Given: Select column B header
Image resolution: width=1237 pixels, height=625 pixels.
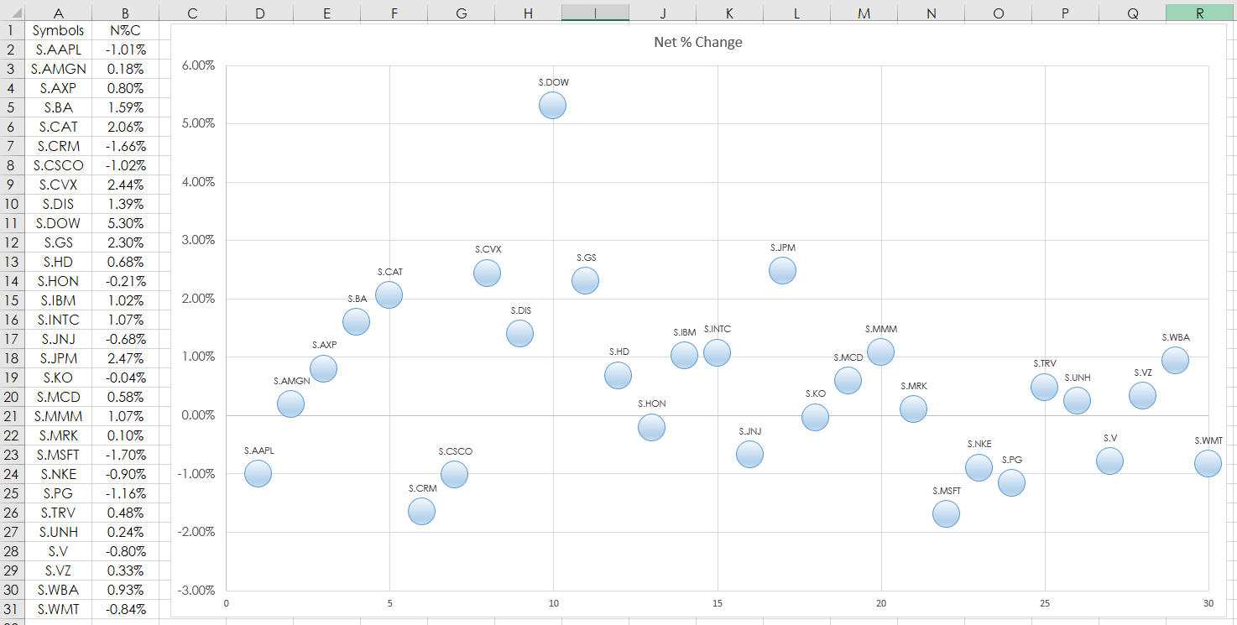Looking at the screenshot, I should pos(124,13).
